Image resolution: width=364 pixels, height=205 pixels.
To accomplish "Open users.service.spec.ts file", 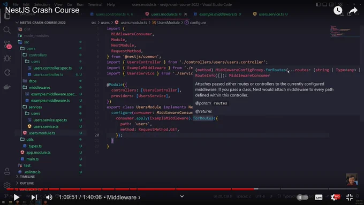I will point(50,120).
